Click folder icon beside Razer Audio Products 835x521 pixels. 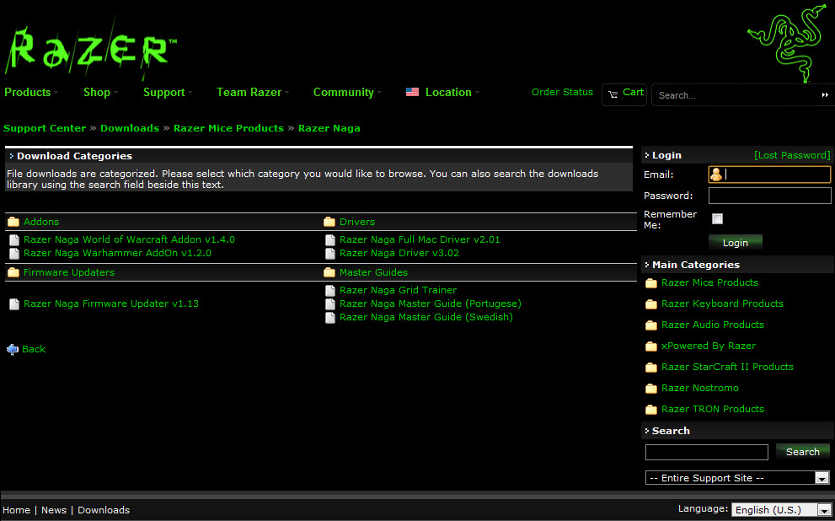pyautogui.click(x=650, y=325)
